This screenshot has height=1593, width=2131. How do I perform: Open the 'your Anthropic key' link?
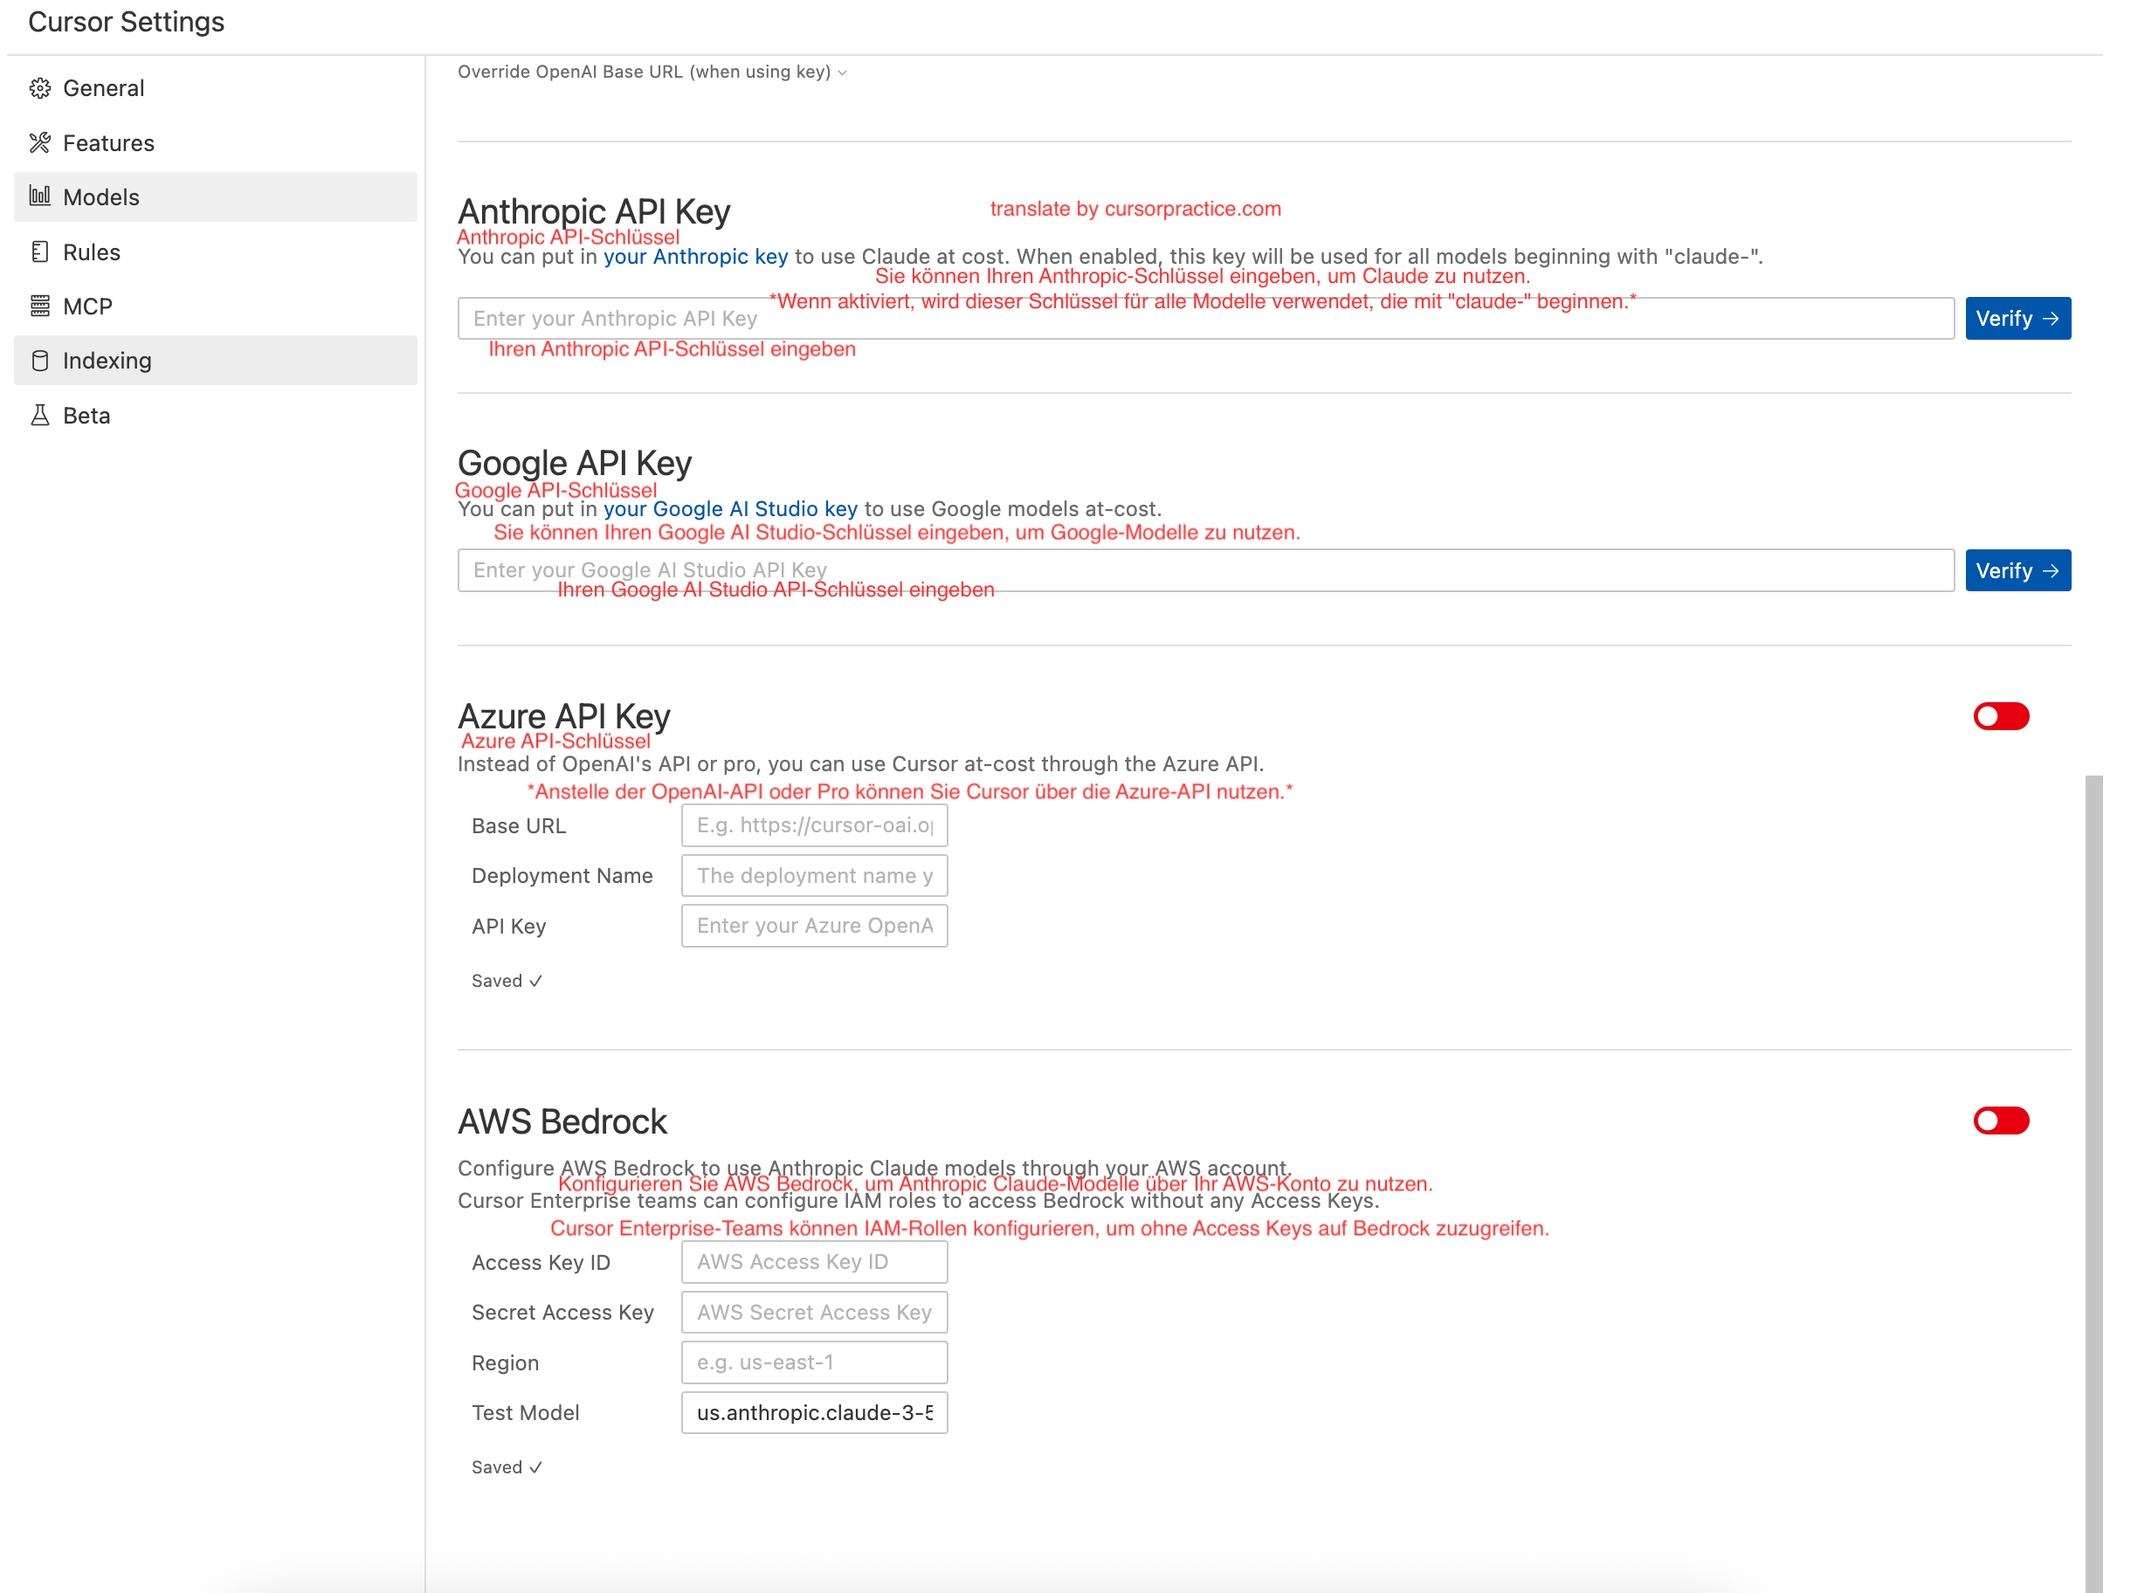pos(695,256)
